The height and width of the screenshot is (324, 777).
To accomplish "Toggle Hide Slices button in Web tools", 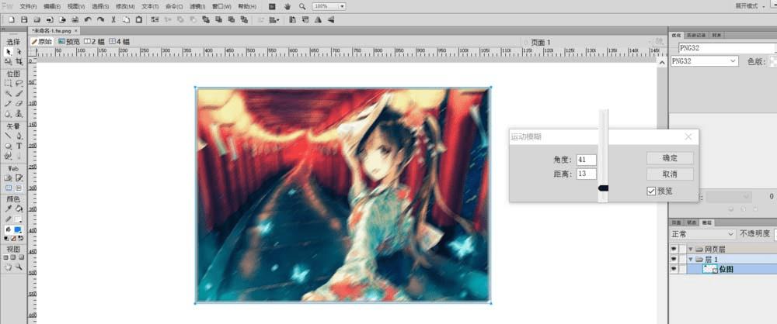I will coord(8,188).
